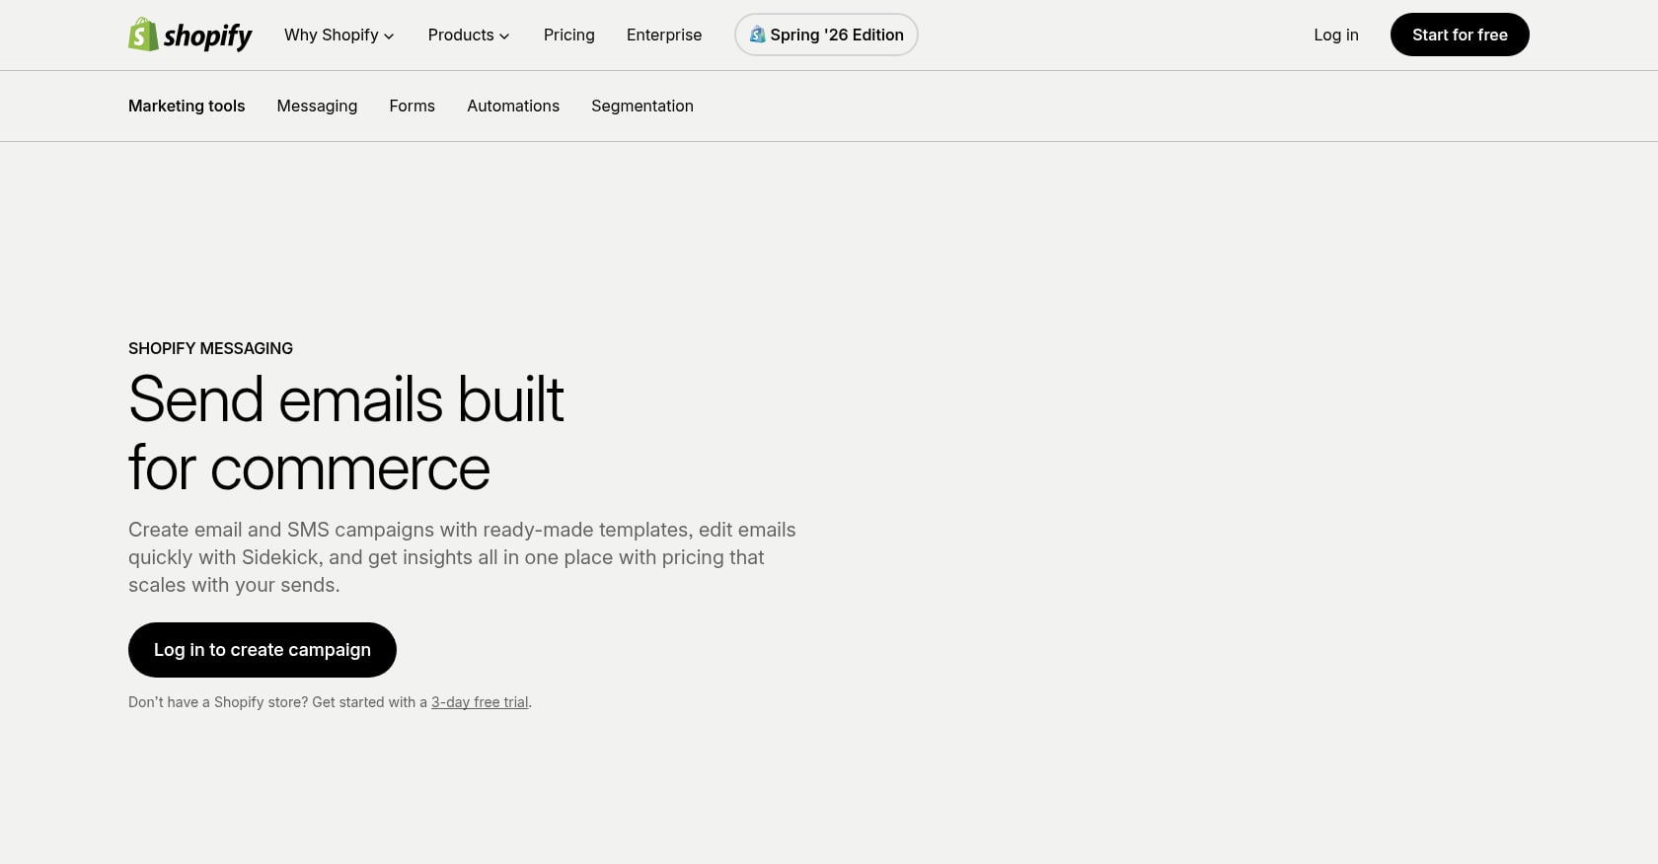Open the Spring '26 Edition pill
This screenshot has width=1658, height=864.
click(826, 35)
